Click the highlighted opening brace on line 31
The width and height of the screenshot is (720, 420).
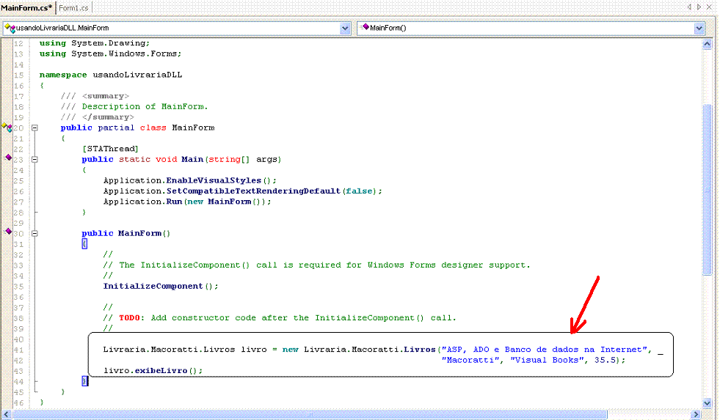(x=84, y=244)
